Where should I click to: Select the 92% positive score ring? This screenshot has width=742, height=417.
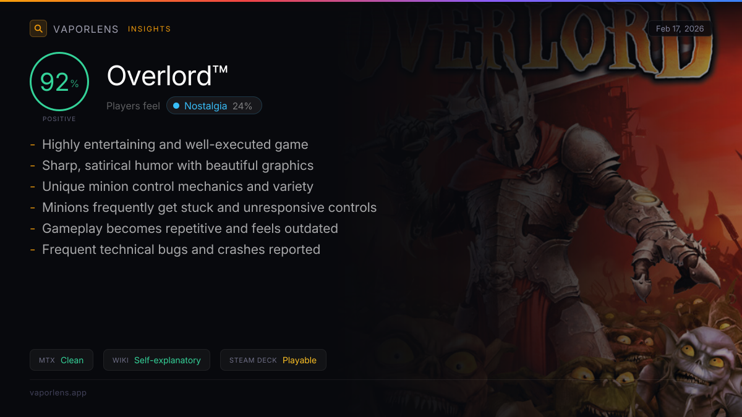pyautogui.click(x=59, y=82)
